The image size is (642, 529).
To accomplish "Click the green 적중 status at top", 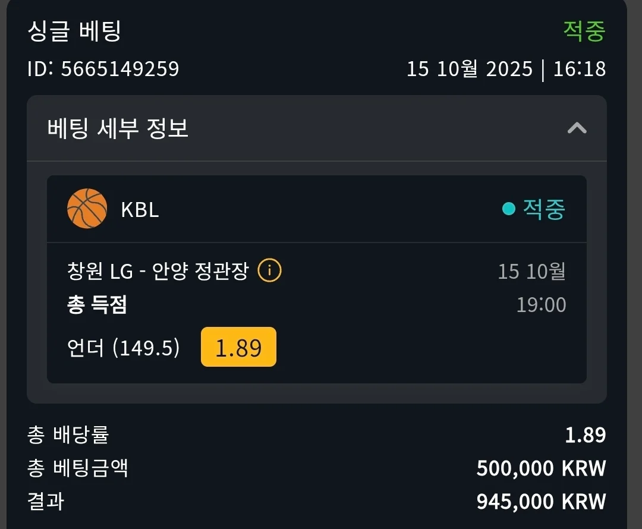I will (584, 32).
